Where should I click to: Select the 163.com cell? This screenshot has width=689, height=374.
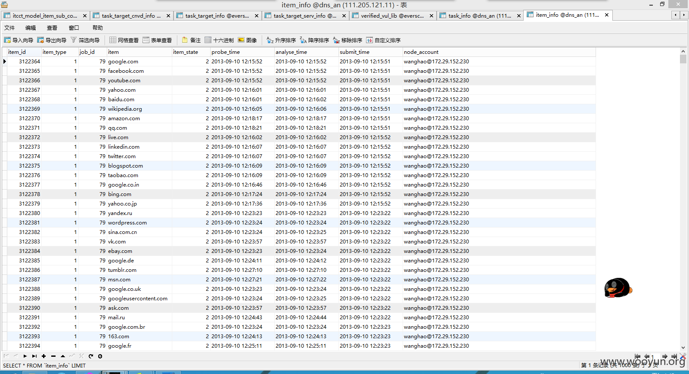coord(139,337)
